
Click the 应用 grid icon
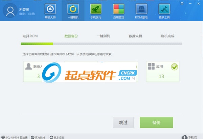tap(151, 66)
